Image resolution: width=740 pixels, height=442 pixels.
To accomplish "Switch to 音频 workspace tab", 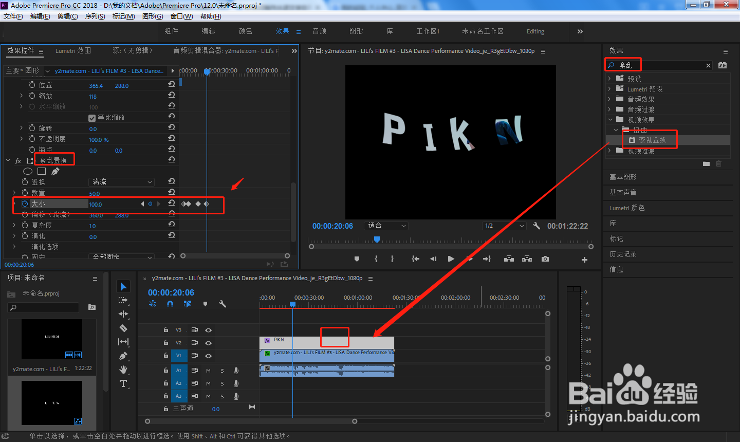I will click(x=319, y=31).
